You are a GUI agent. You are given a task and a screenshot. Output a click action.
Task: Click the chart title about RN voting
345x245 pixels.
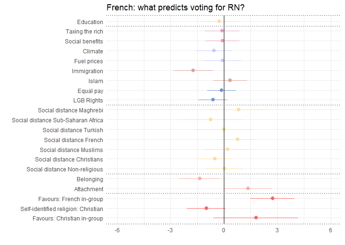point(175,8)
